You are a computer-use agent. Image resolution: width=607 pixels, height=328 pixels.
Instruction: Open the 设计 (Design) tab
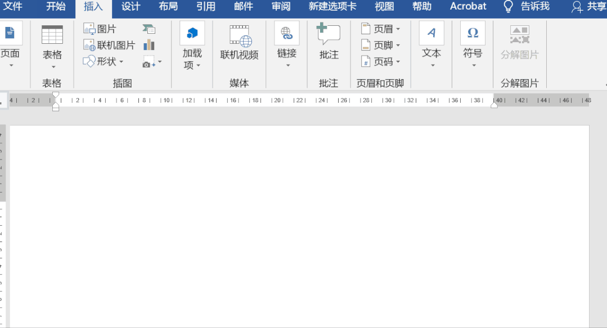coord(131,7)
